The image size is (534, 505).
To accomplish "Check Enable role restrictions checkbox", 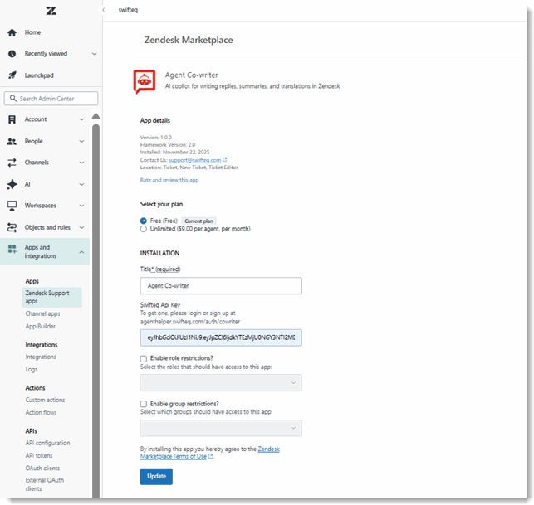I will pos(144,359).
